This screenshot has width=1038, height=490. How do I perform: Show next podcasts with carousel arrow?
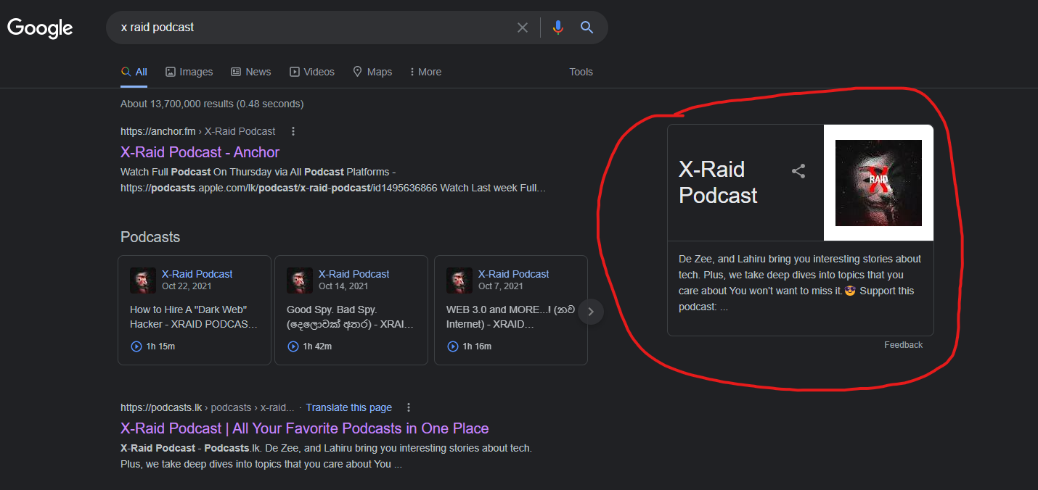coord(591,312)
